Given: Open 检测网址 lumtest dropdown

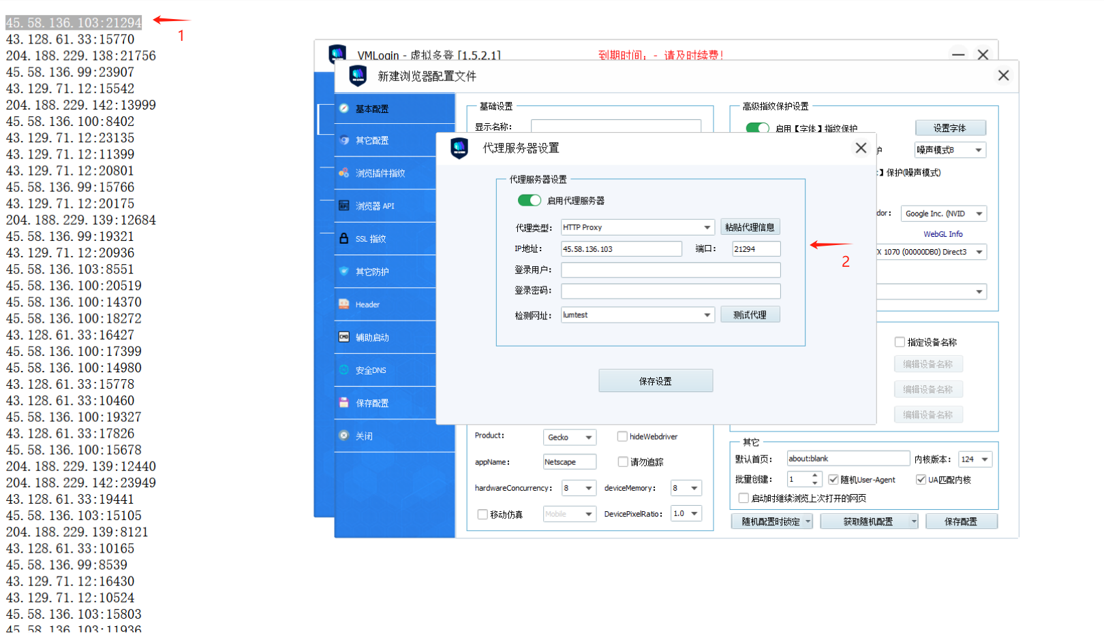Looking at the screenshot, I should tap(637, 314).
